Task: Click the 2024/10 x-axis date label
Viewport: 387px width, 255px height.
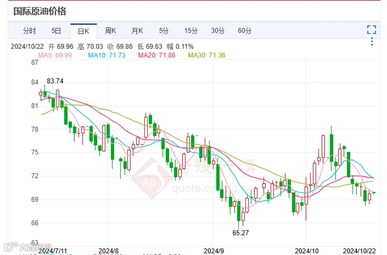Action: tap(307, 251)
